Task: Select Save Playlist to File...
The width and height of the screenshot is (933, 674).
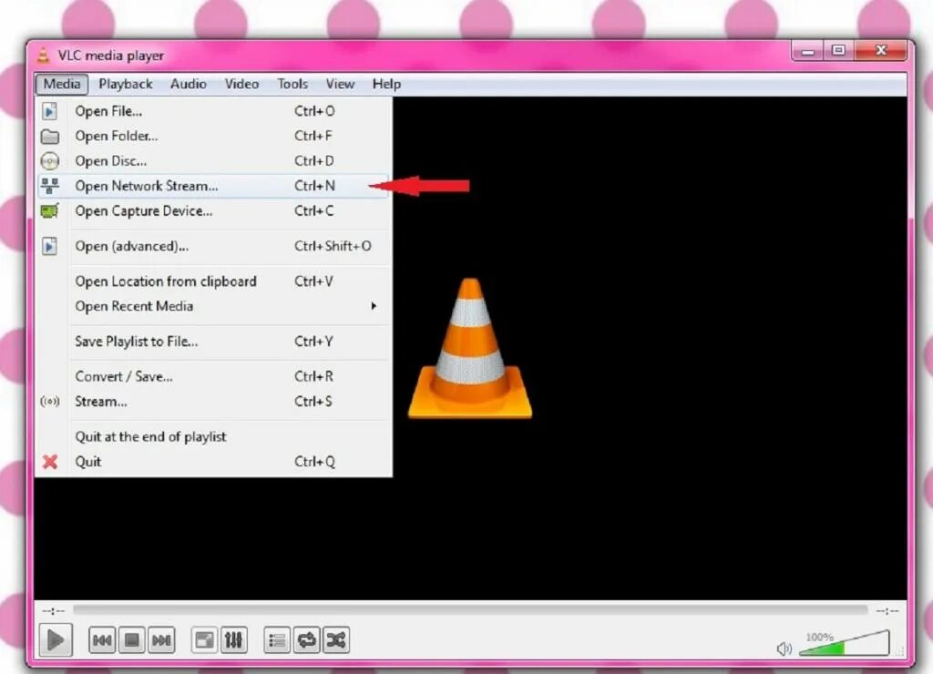Action: coord(213,342)
